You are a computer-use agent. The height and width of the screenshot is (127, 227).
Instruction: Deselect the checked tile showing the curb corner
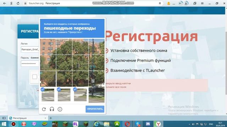coord(81,95)
